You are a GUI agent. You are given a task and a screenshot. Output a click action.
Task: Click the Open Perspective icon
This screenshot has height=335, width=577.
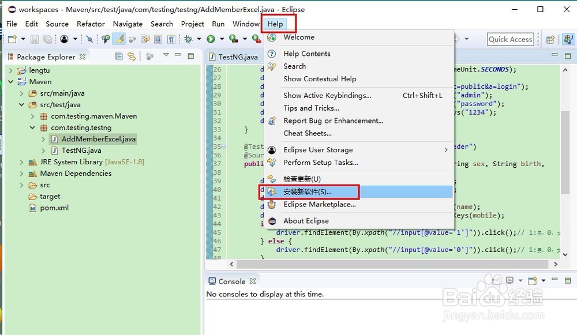[550, 39]
